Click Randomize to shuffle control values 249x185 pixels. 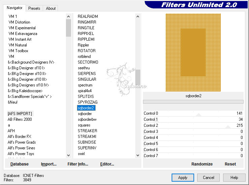(202, 164)
